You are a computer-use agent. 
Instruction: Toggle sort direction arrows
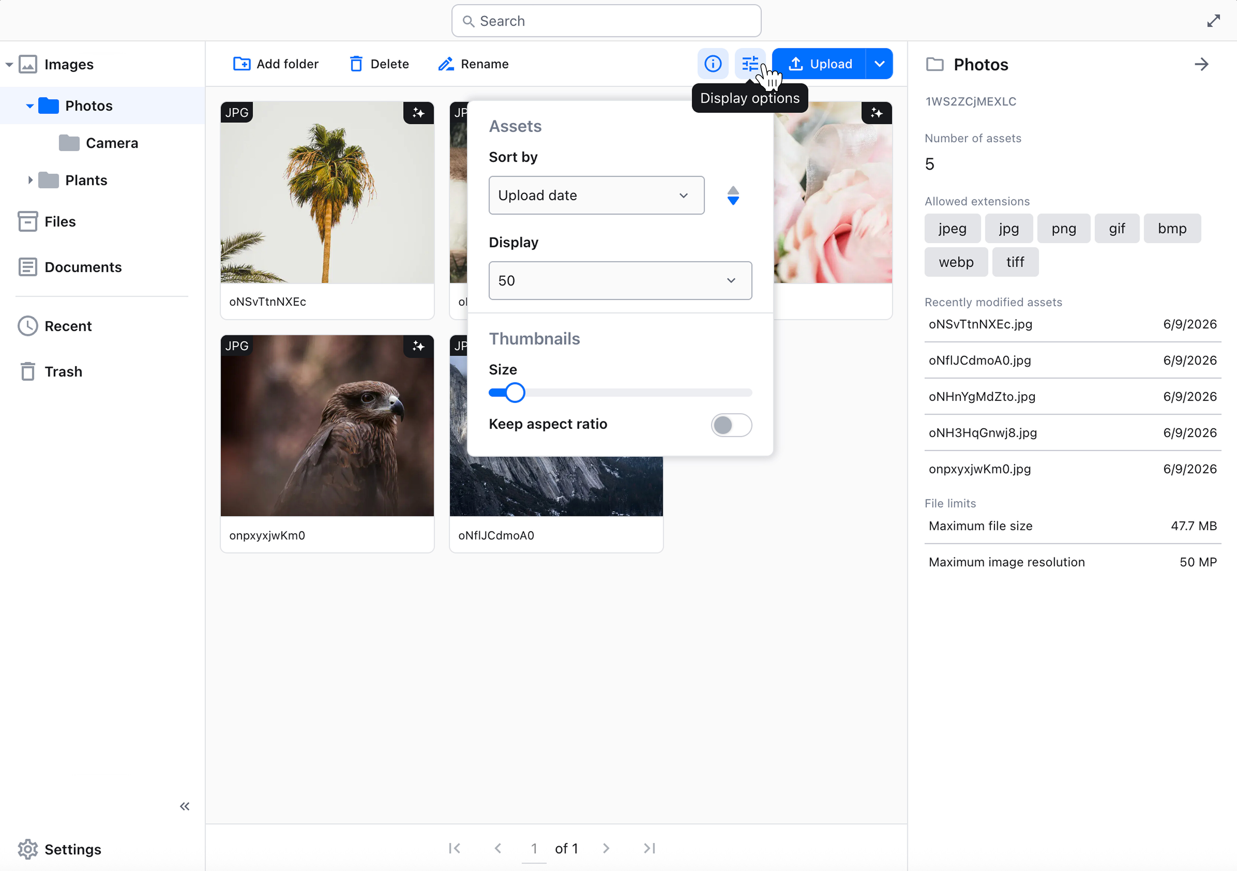(733, 196)
